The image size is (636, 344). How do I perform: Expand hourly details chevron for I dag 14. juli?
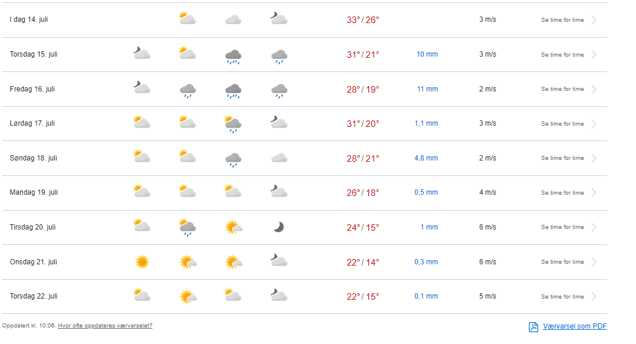tap(593, 20)
